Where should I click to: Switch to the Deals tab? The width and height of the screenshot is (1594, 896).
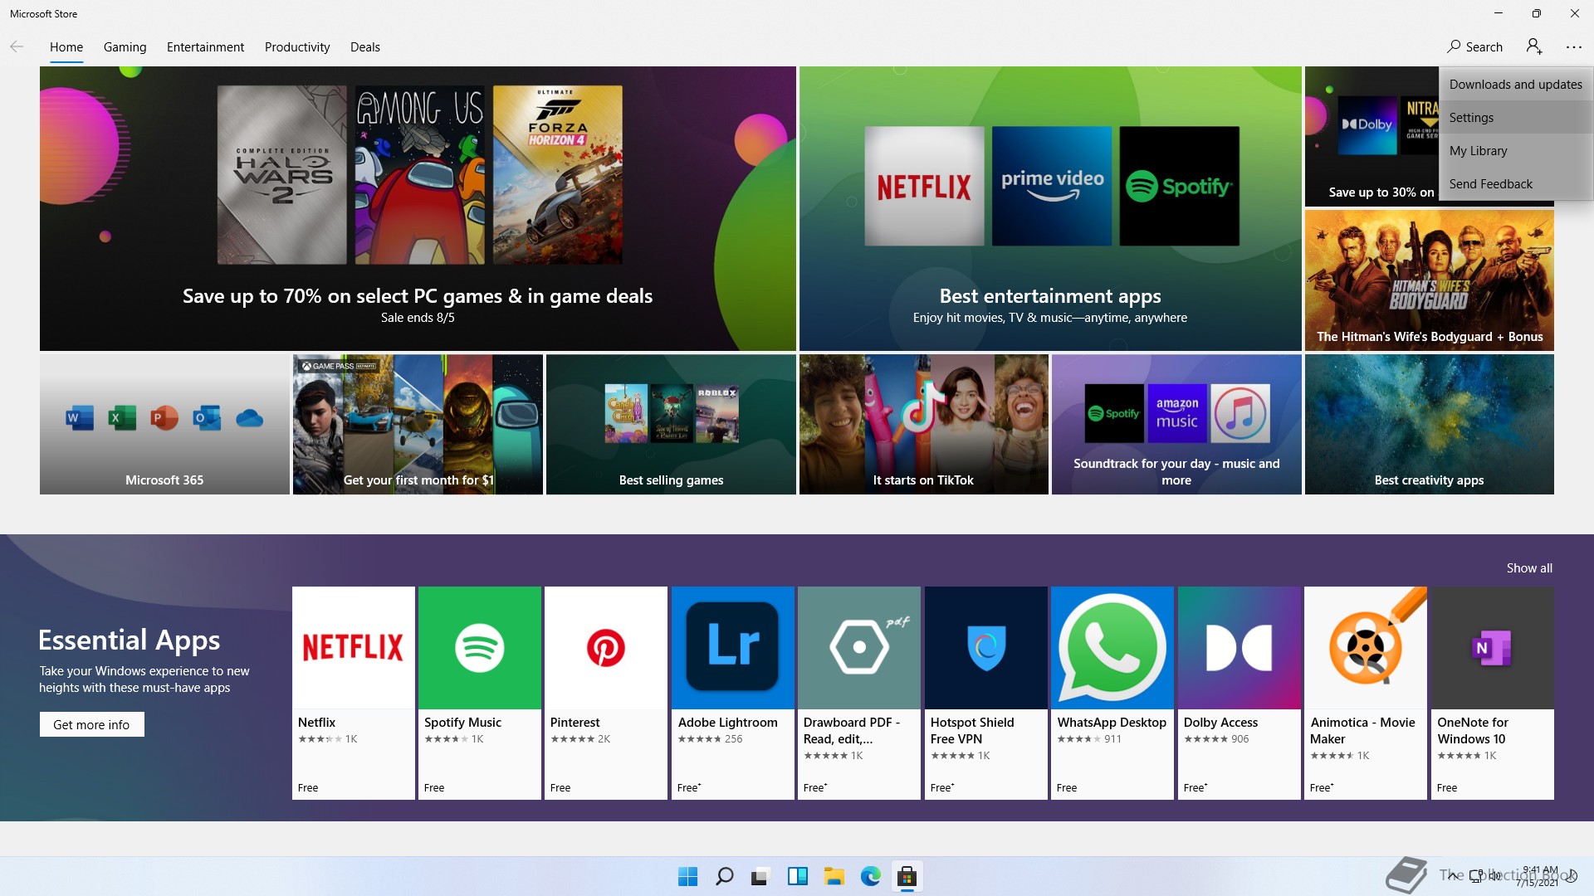(365, 47)
